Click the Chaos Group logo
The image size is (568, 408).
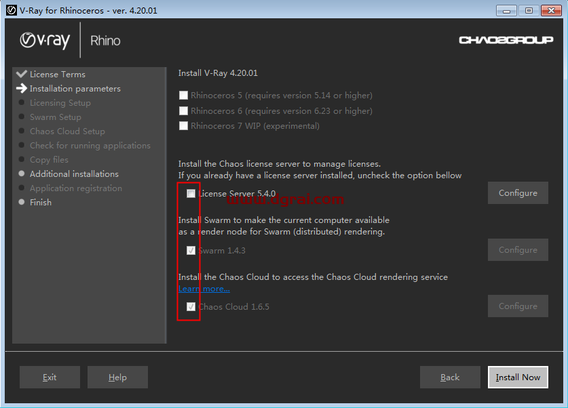point(506,40)
